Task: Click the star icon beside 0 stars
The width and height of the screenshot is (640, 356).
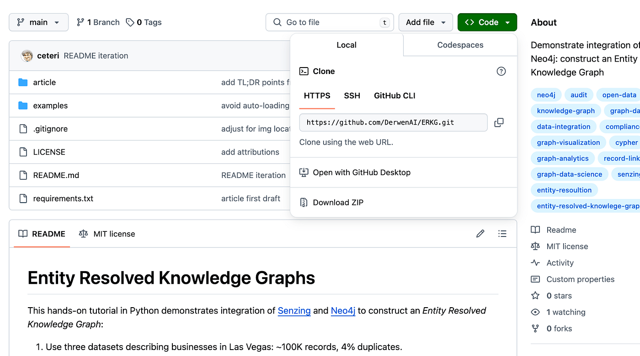Action: pos(535,296)
